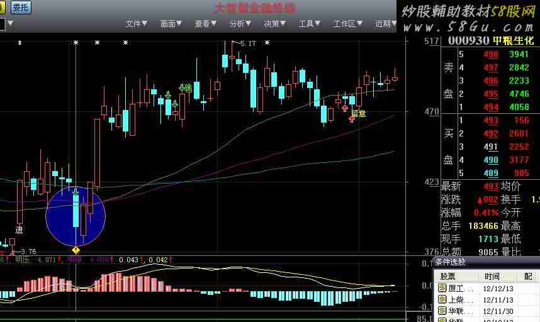Click sell level 1 price 494
The height and width of the screenshot is (322, 540).
pos(491,108)
